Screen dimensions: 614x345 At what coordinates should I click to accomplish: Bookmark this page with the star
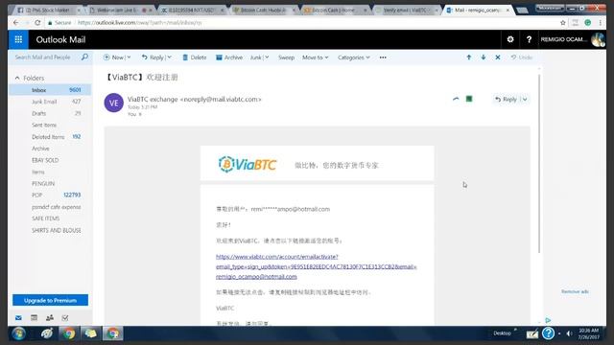click(563, 23)
